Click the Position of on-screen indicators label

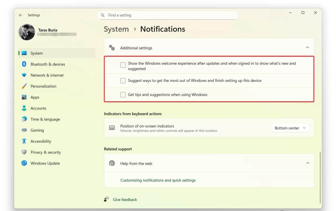point(147,126)
